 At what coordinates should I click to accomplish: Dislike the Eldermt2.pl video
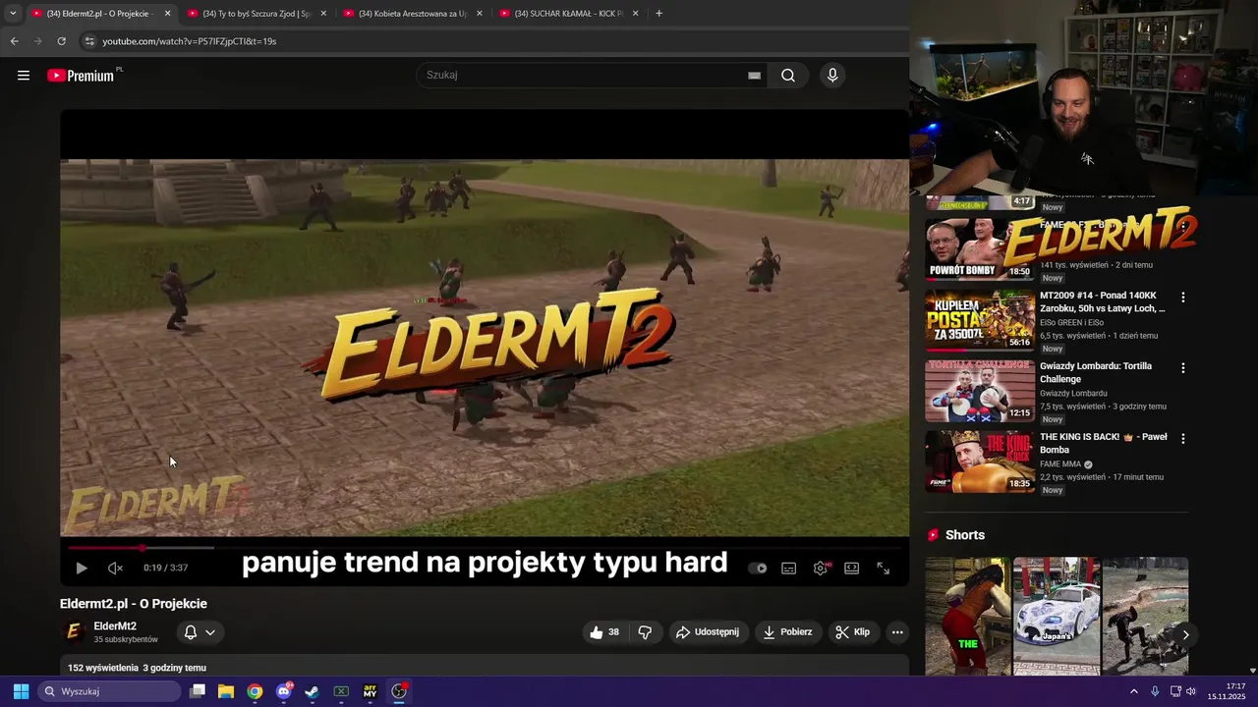645,632
